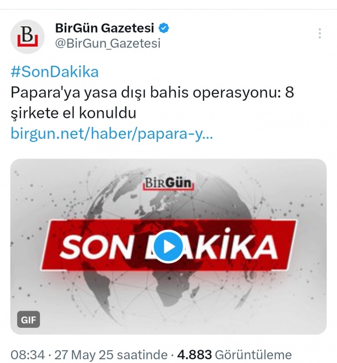
Task: Follow the birgun.net/haber/papara link
Action: tap(112, 134)
